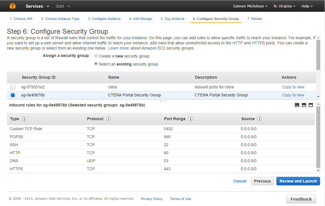The image size is (325, 206).
Task: Click the DNS rule type cell
Action: [14, 161]
